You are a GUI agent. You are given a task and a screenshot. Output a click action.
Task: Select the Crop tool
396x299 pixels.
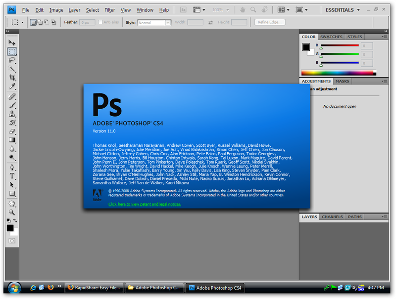pos(12,78)
